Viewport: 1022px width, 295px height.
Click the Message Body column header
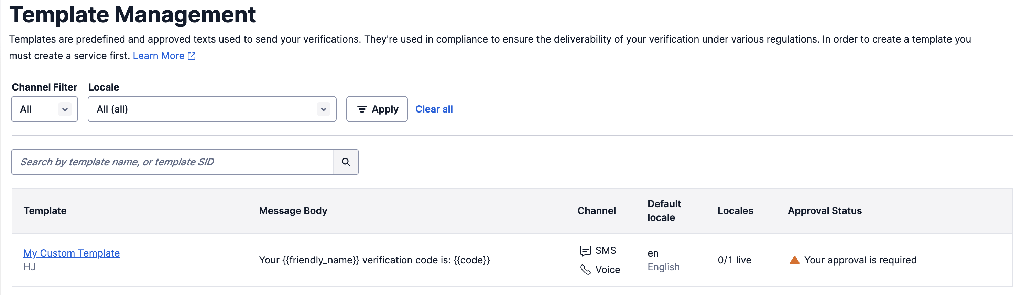pos(293,211)
